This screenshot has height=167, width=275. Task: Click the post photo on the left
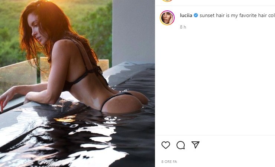coord(77,83)
